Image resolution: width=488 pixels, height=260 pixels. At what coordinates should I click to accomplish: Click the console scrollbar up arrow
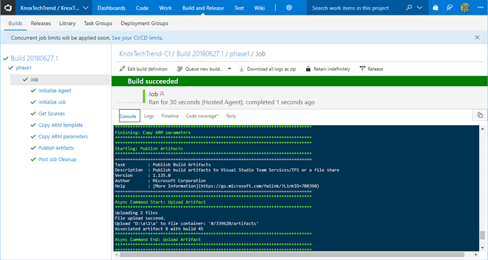pyautogui.click(x=482, y=129)
